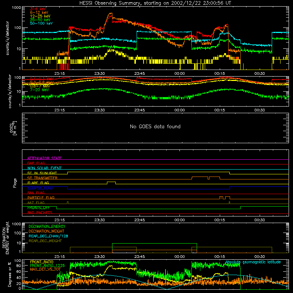Select the GAP_FLAG label
The width and height of the screenshot is (293, 293).
click(36, 163)
